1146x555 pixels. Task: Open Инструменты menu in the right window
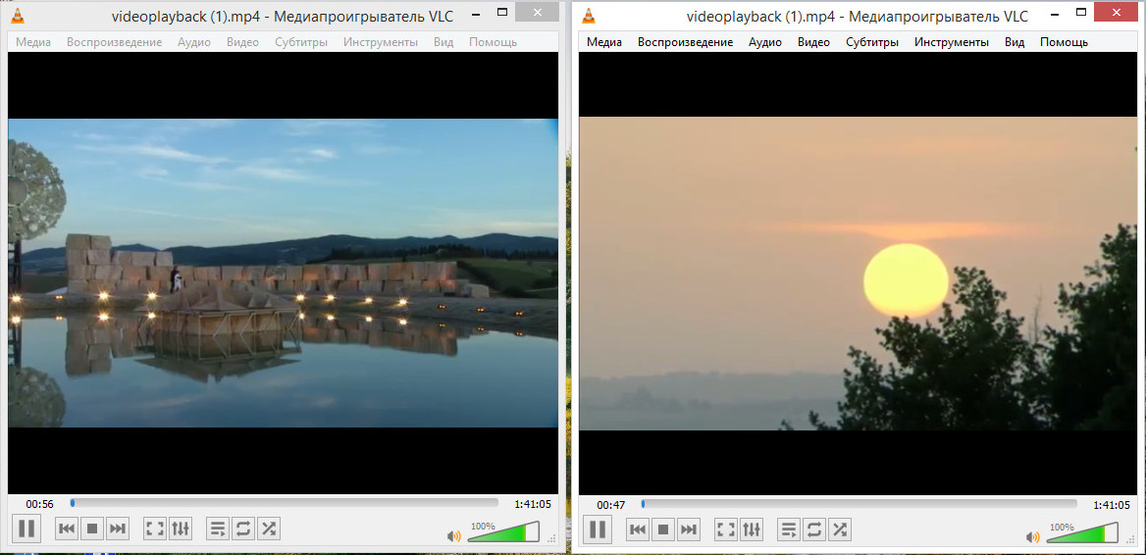(951, 42)
